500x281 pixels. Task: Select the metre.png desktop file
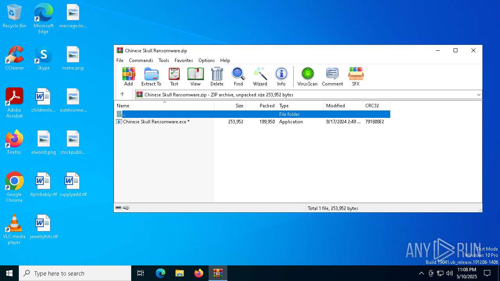pos(73,59)
